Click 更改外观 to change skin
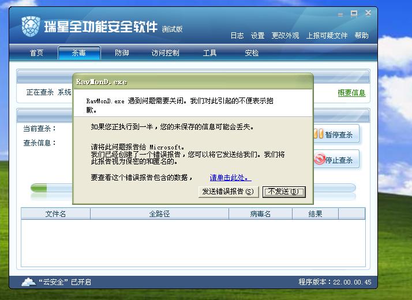Image resolution: width=412 pixels, height=300 pixels. [285, 35]
